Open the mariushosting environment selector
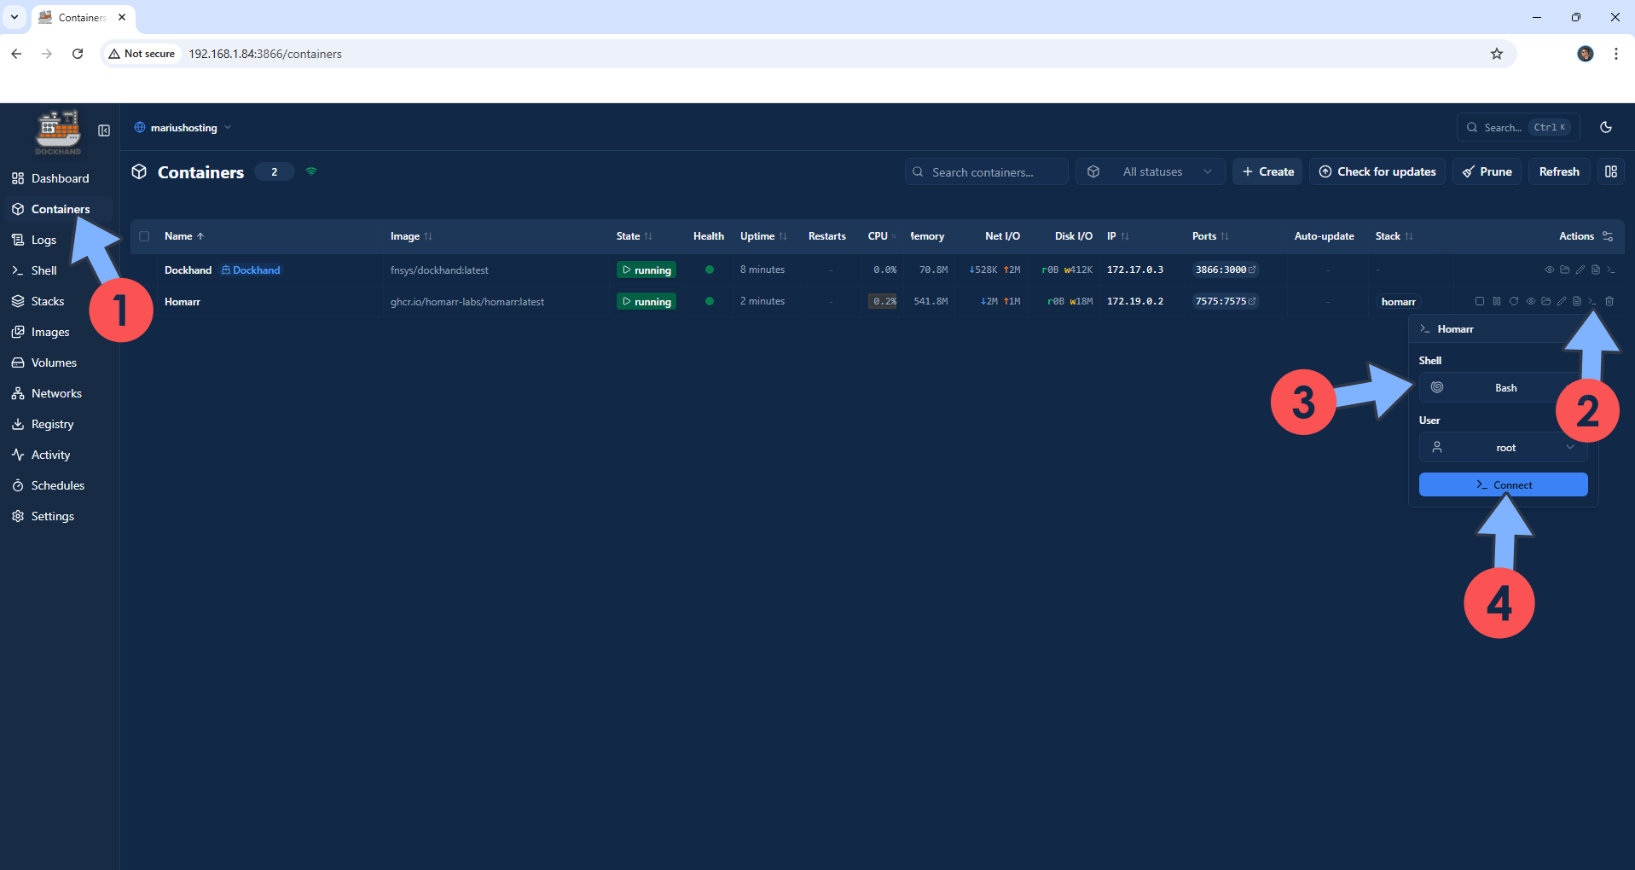The height and width of the screenshot is (870, 1635). (183, 127)
